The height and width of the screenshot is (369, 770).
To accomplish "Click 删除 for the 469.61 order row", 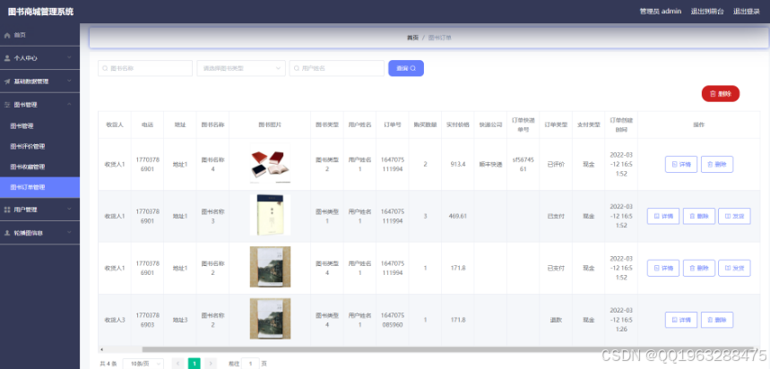I will click(699, 216).
